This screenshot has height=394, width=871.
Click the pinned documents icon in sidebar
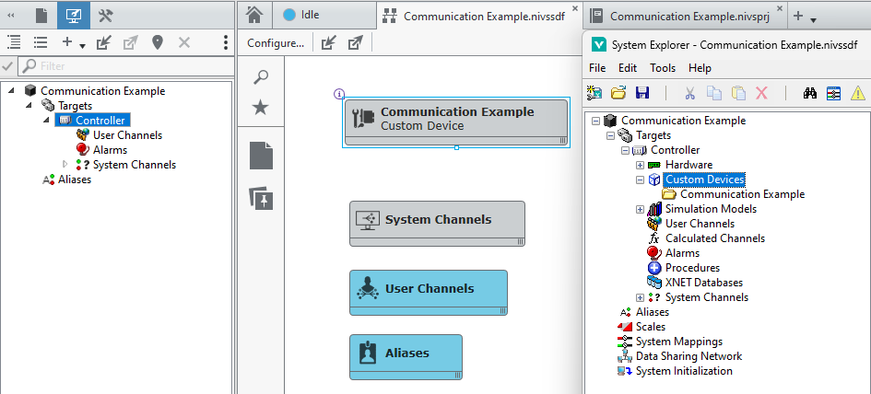pyautogui.click(x=261, y=198)
